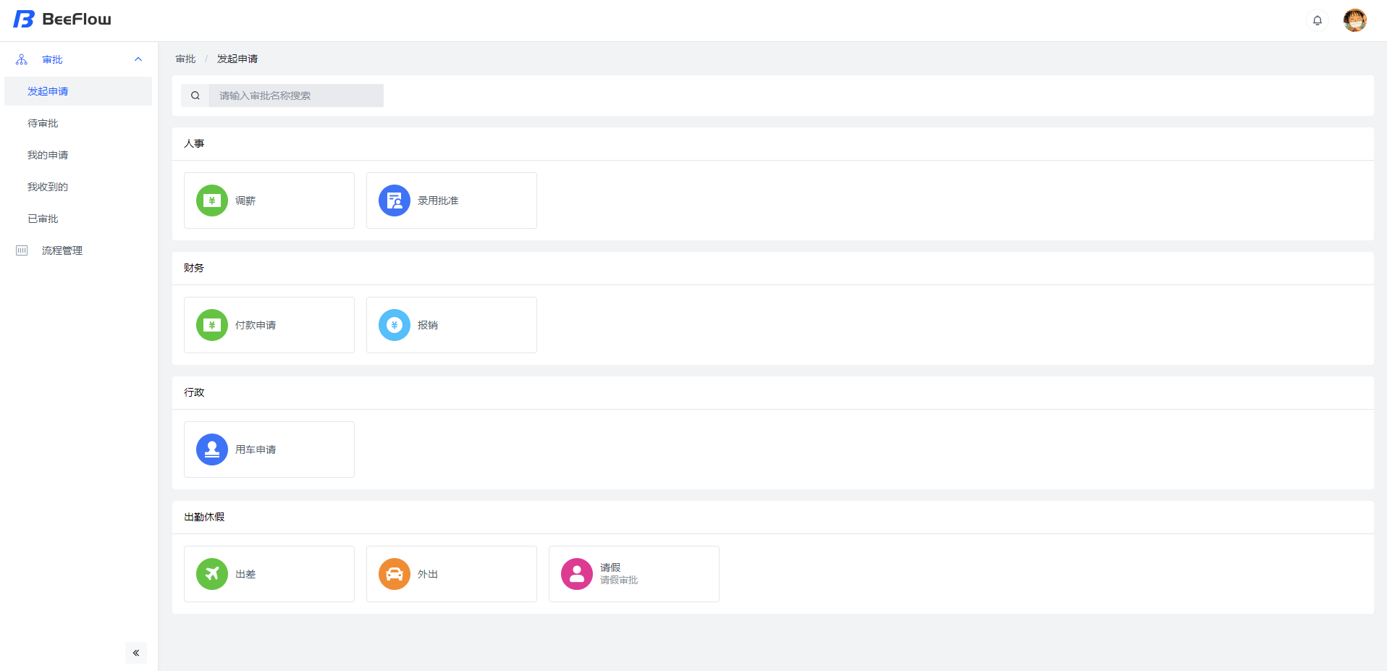Screen dimensions: 1387x671
Task: Open 流程管理 in the sidebar
Action: tap(62, 250)
